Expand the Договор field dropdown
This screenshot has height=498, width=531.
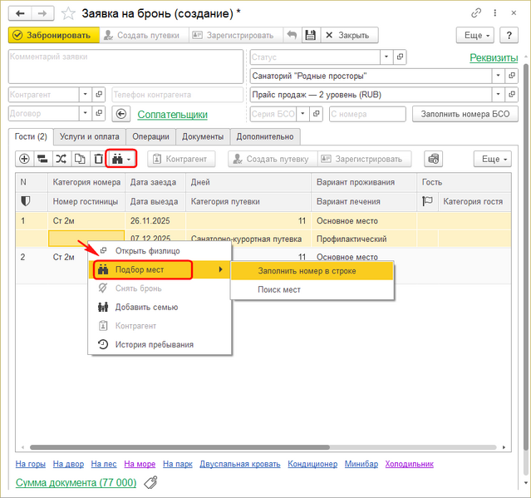[86, 114]
